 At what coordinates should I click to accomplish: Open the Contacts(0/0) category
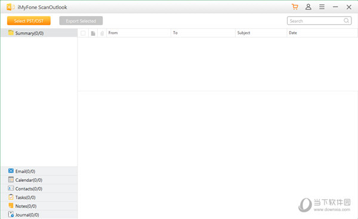pos(39,189)
